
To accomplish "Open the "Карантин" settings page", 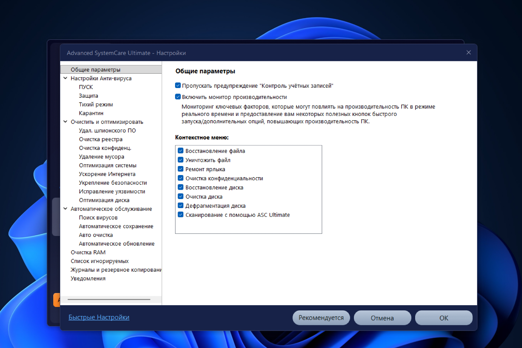I will pos(91,113).
